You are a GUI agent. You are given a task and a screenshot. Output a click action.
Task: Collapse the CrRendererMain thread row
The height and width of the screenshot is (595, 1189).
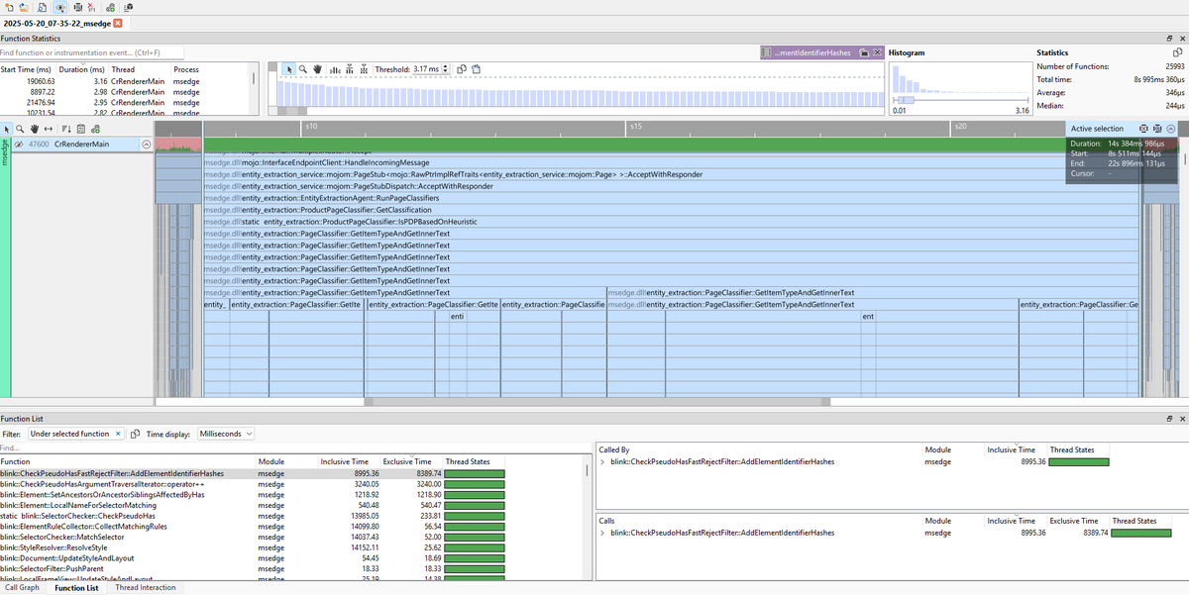pyautogui.click(x=147, y=145)
